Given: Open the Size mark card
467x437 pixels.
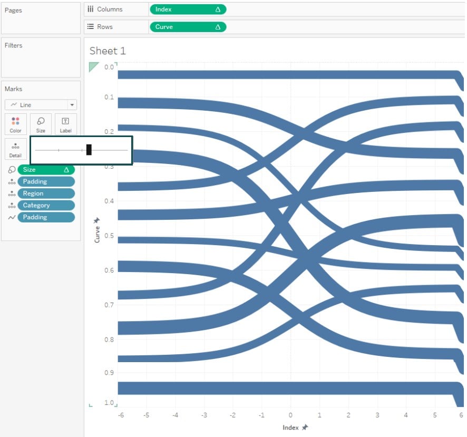Looking at the screenshot, I should (41, 124).
